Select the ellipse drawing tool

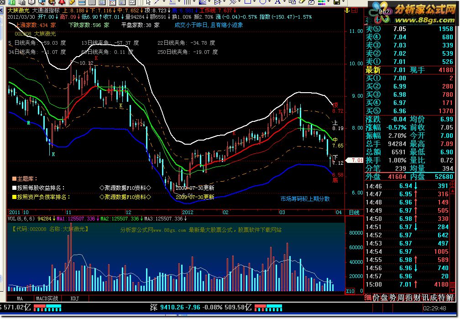(263, 2)
